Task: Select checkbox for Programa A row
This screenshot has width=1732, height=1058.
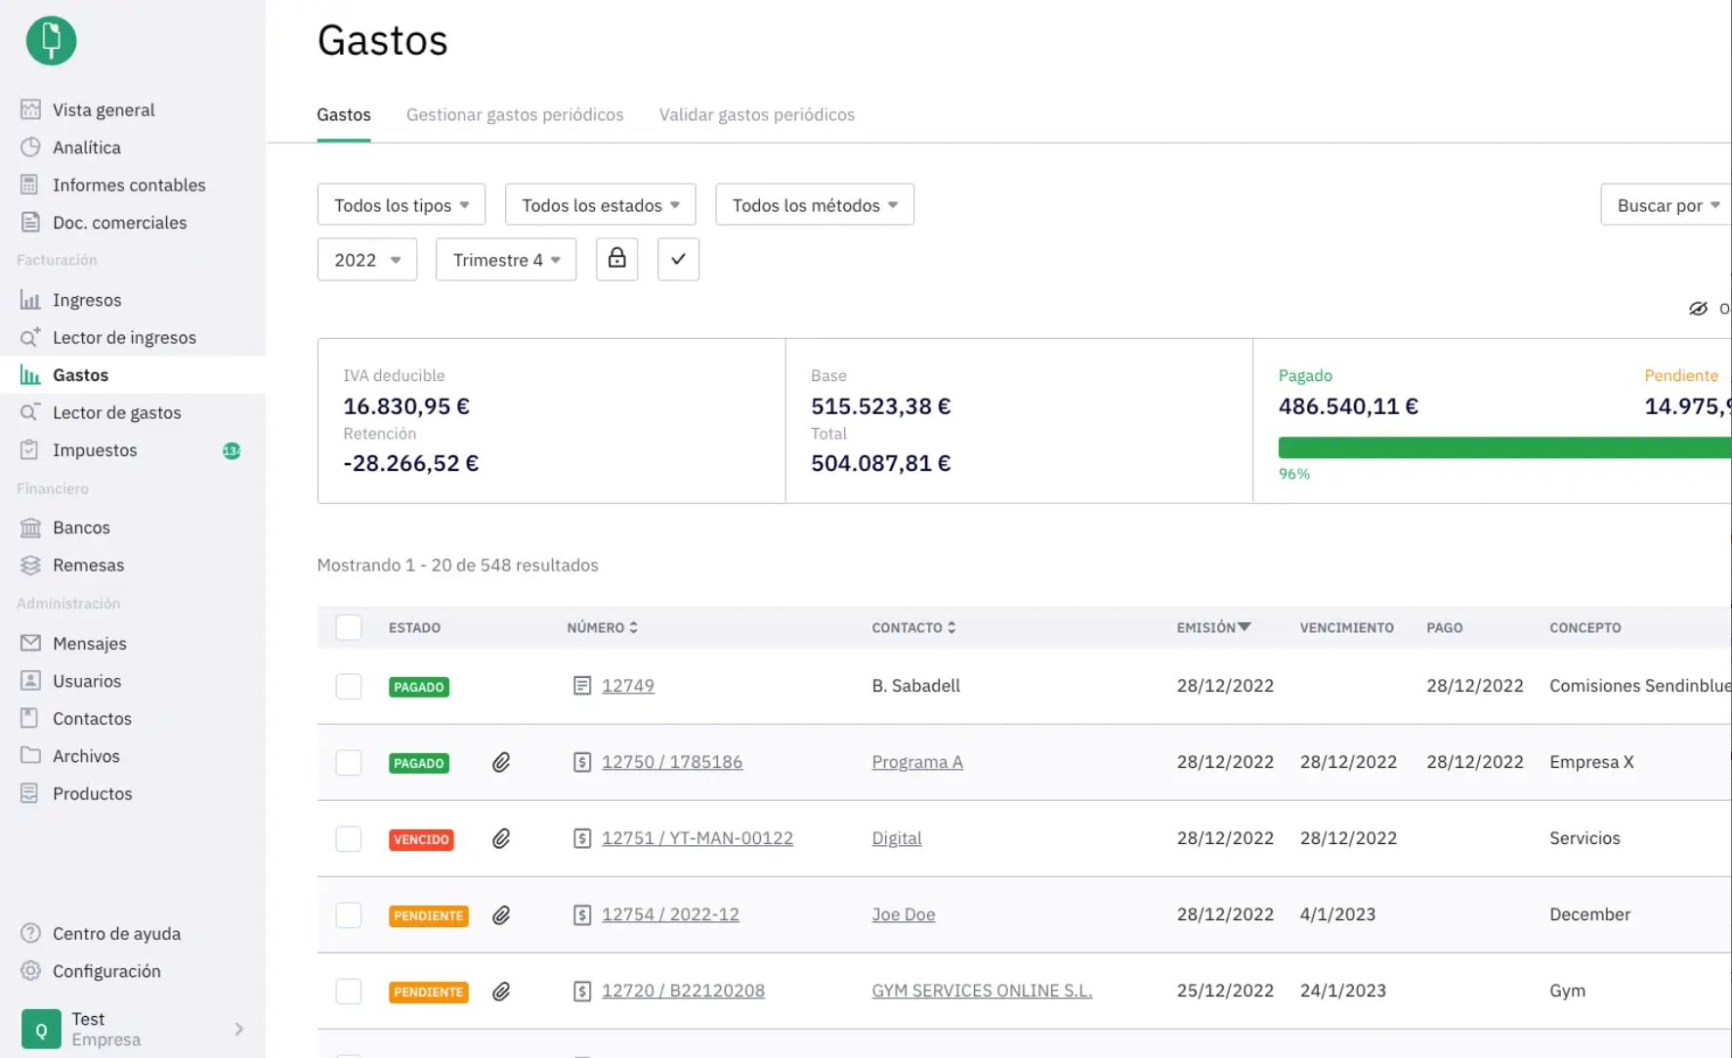Action: point(349,762)
